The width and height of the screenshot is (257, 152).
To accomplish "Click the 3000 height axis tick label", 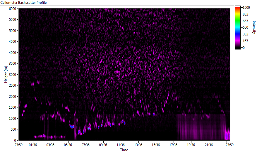I will (x=13, y=75).
